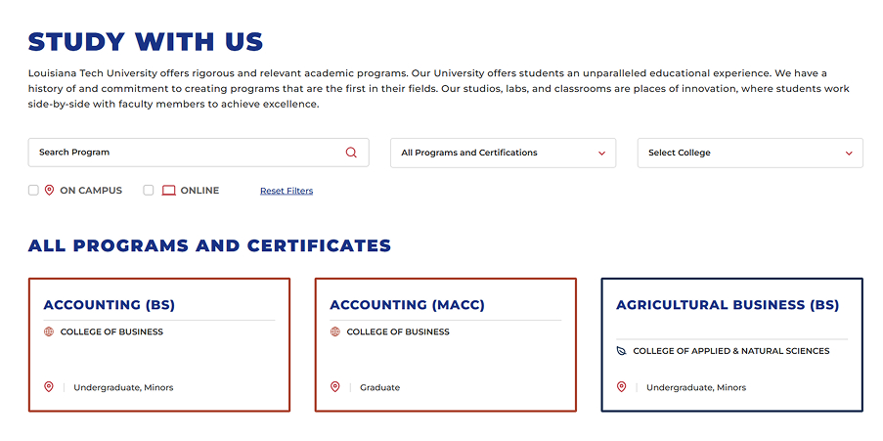Open the Accounting (MACC) program title
The width and height of the screenshot is (883, 441).
pos(407,305)
